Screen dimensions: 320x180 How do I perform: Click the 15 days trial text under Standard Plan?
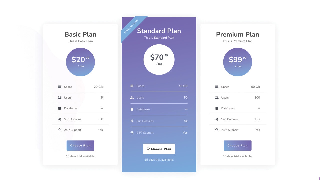coord(159,159)
